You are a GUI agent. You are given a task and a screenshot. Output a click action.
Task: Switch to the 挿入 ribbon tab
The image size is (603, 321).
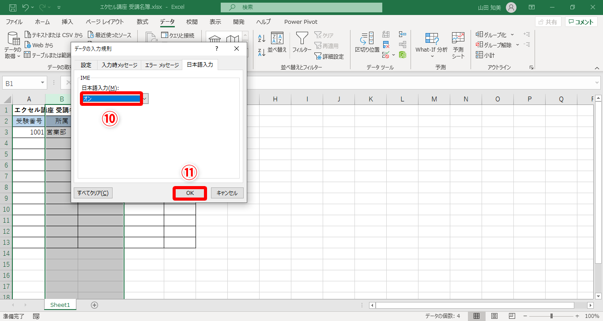[x=68, y=22]
